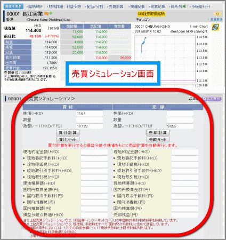Viewport: 226px width, 240px height.
Task: Click the 買付リセット reset button
Action: (68, 139)
